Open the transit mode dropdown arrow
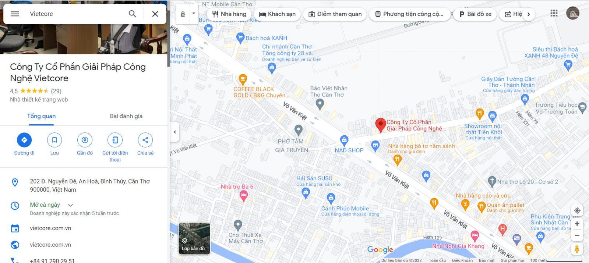 [194, 14]
